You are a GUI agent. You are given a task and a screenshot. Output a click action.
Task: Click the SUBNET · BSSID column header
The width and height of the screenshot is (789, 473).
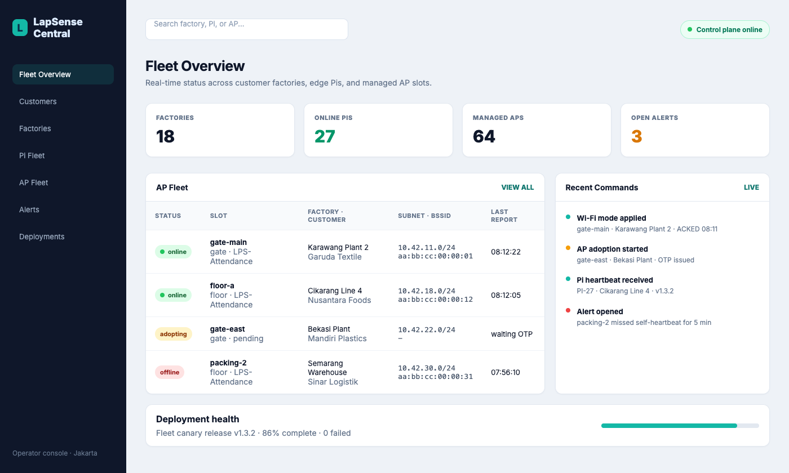tap(424, 216)
